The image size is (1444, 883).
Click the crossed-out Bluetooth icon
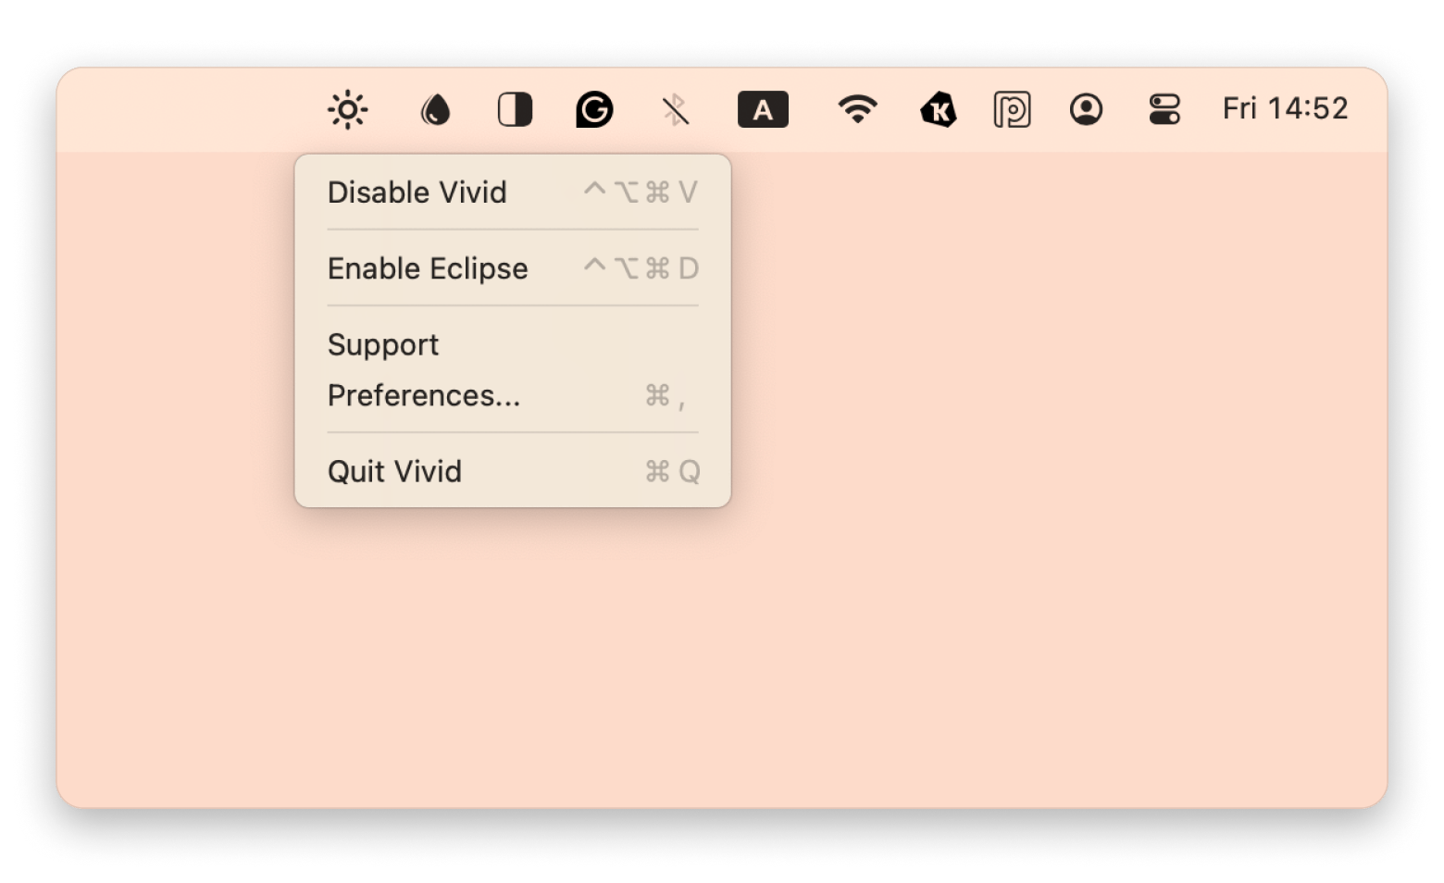(x=676, y=110)
